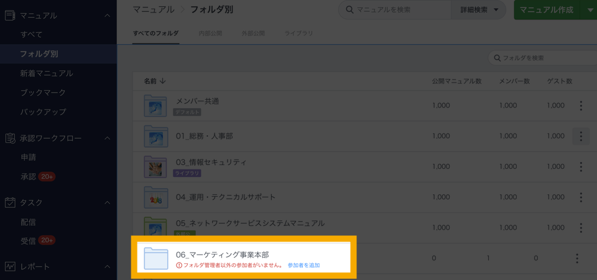Collapse the マニュアル sidebar section
The width and height of the screenshot is (597, 280).
coord(107,16)
